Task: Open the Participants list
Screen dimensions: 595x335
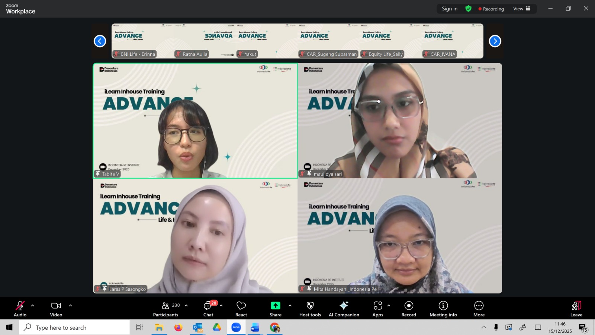Action: point(165,309)
